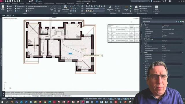Open Chrome from the taskbar
This screenshot has height=104, width=185.
pos(45,102)
